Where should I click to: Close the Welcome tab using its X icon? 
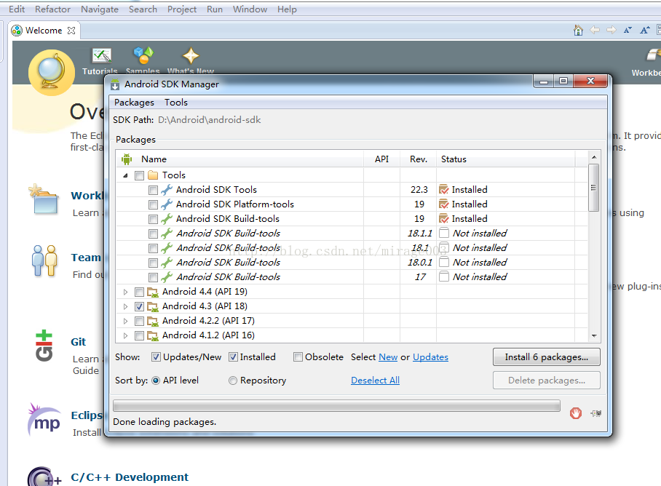[71, 31]
